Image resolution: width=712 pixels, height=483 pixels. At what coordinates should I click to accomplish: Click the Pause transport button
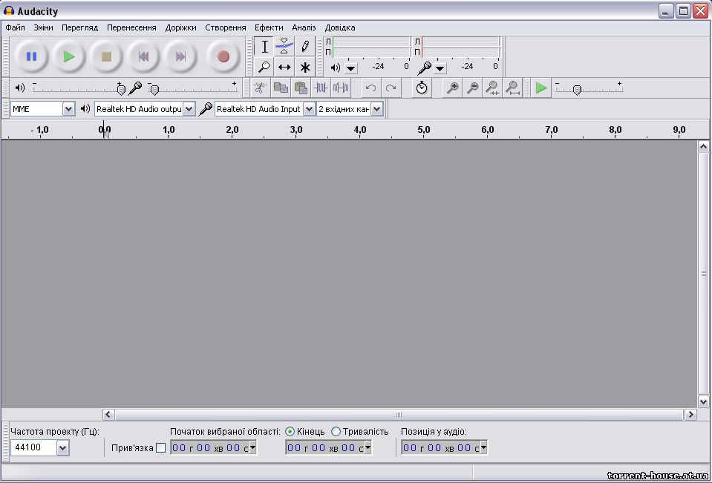pos(31,56)
